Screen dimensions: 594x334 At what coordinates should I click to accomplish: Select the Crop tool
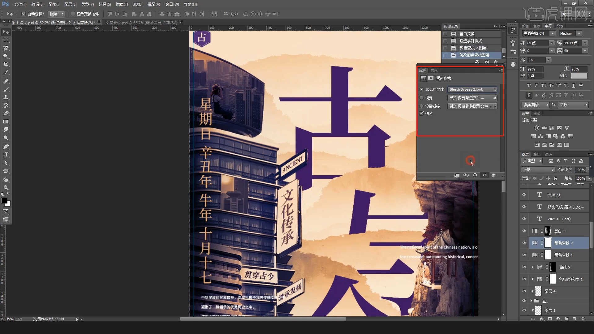tap(6, 64)
